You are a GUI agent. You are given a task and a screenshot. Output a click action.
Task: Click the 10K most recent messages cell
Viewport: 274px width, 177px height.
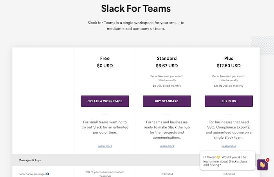(x=105, y=174)
